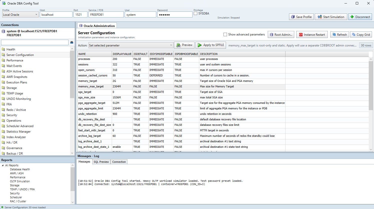Click the Host input field localhost
374x209 pixels.
(56, 15)
